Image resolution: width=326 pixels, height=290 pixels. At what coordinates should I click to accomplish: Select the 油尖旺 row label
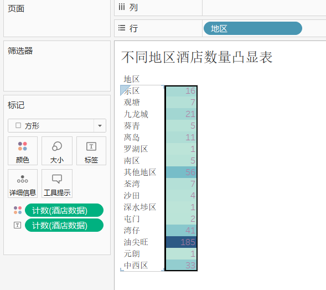pos(136,242)
